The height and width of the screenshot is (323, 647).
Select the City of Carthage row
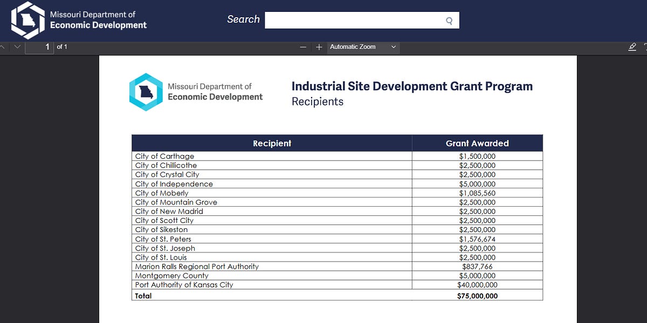coord(337,156)
